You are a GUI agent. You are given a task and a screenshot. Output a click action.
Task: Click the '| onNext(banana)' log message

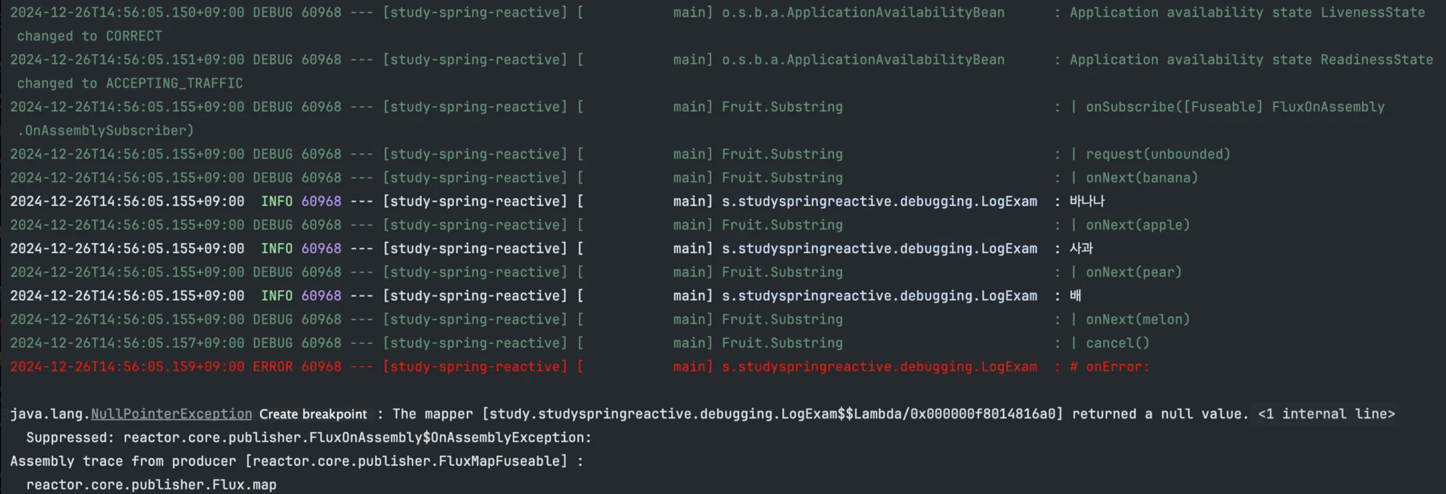click(1134, 178)
